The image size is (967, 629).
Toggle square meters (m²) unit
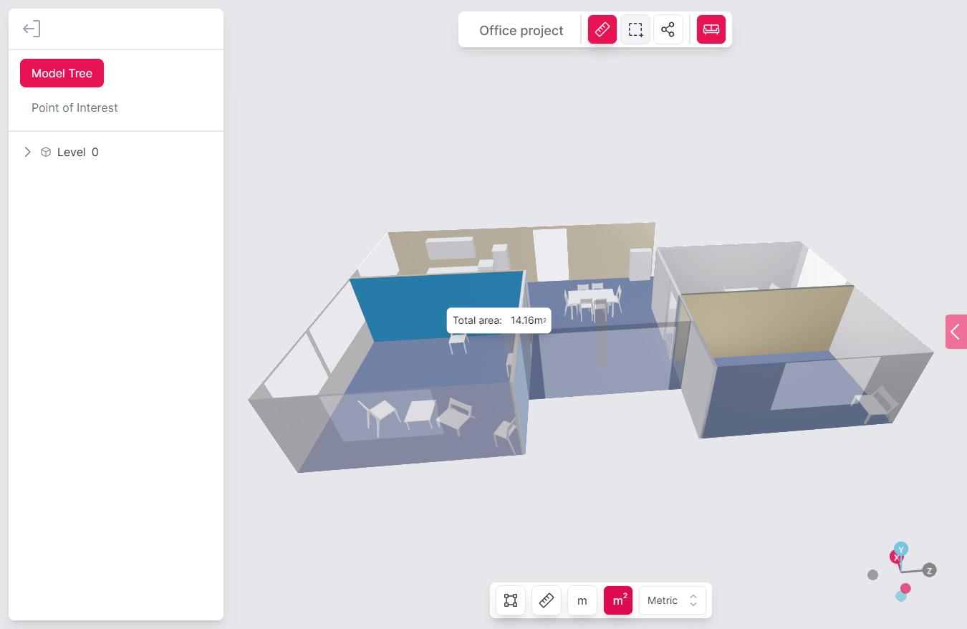[x=617, y=600]
